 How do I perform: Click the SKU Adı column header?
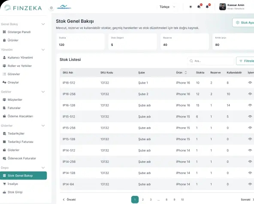coord(68,72)
